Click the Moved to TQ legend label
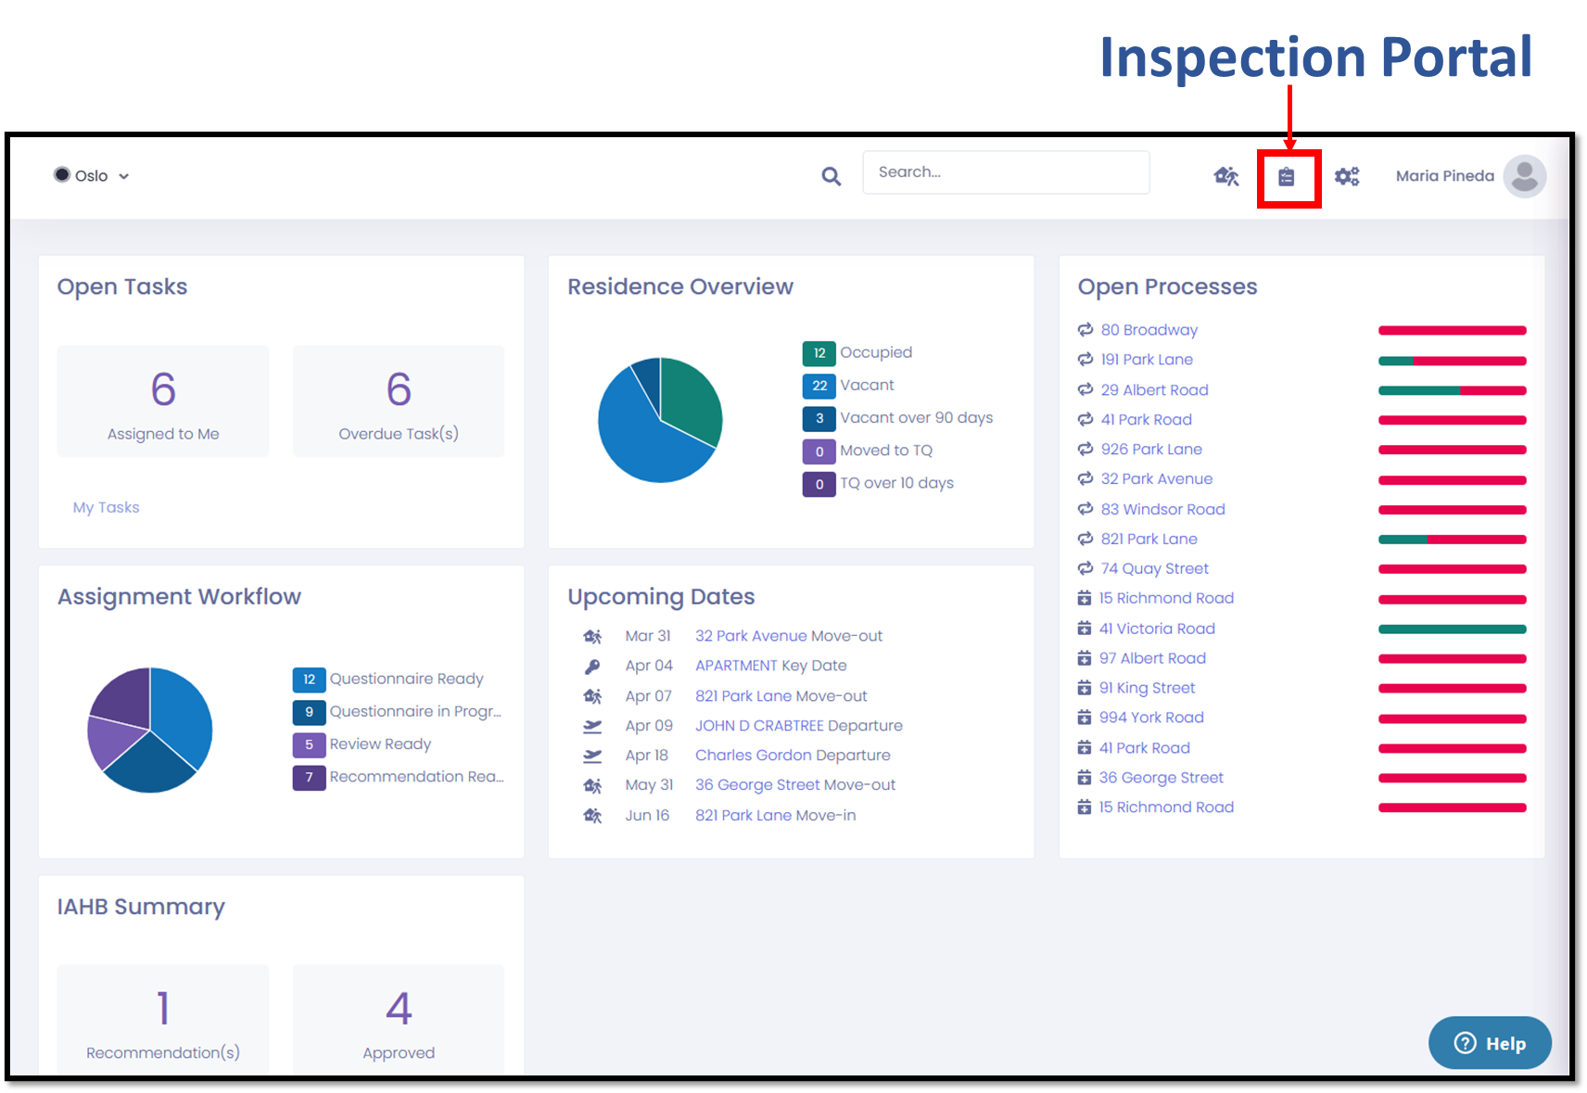The image size is (1587, 1093). [x=886, y=451]
